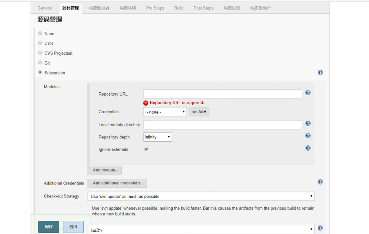Screen dimensions: 369x234
Task: View help for Repository depth
Action: tap(308, 135)
